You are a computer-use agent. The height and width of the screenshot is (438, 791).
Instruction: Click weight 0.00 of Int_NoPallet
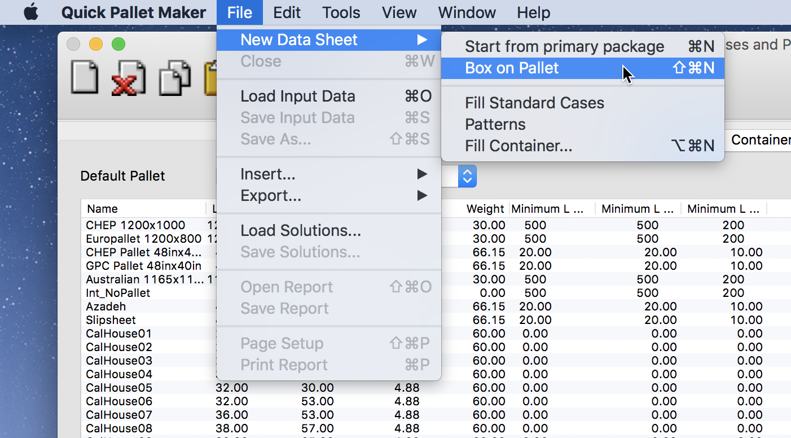[492, 293]
